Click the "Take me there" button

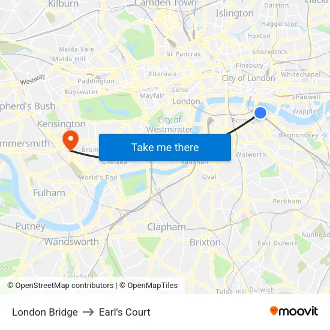(165, 148)
